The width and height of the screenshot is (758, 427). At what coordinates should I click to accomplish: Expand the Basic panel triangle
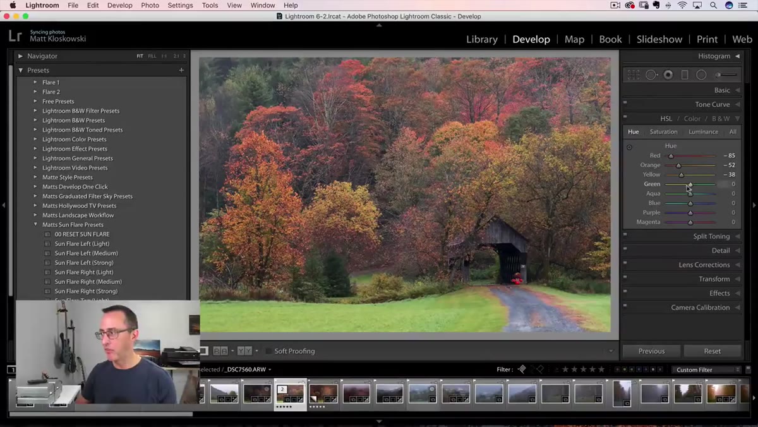pyautogui.click(x=737, y=90)
